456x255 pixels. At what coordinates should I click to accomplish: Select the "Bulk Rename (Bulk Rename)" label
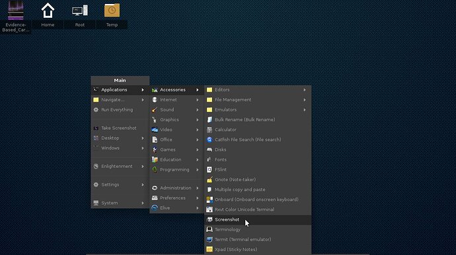(x=245, y=119)
